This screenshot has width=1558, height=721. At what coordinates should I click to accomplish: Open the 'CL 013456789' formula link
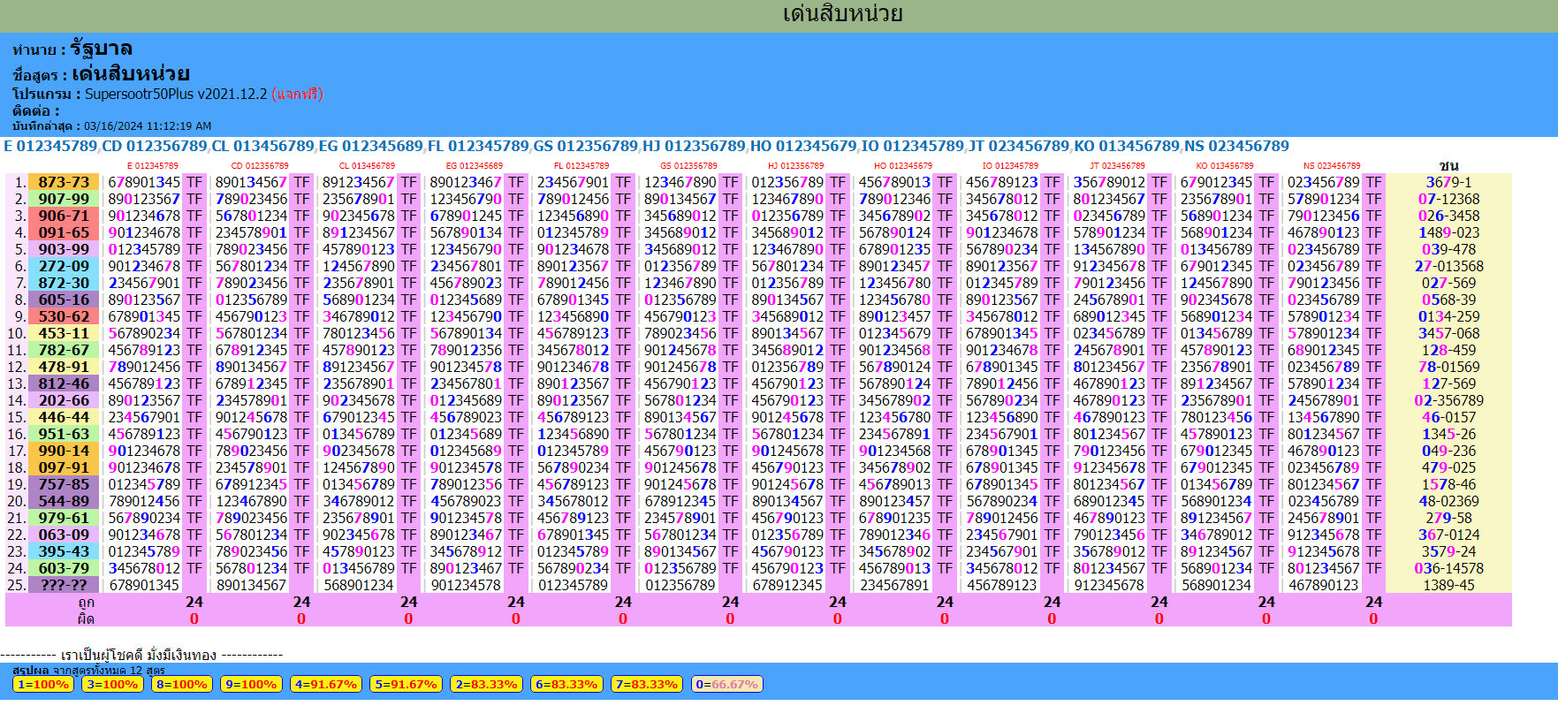pos(263,146)
